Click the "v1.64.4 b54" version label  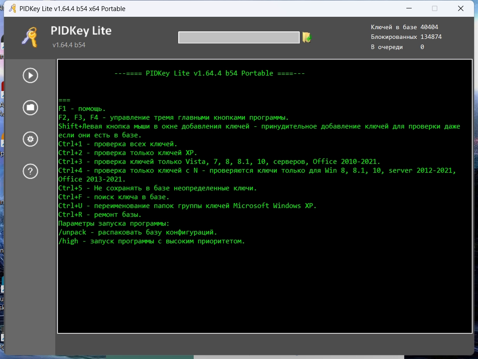69,45
